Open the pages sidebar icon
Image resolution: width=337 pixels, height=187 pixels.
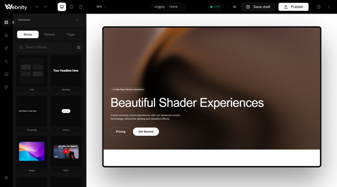(6, 48)
